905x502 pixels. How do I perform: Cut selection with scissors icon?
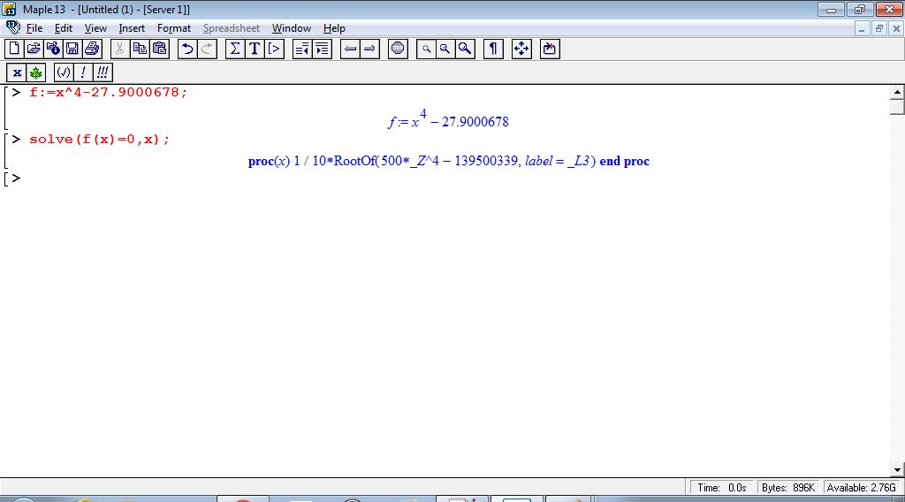(x=120, y=49)
